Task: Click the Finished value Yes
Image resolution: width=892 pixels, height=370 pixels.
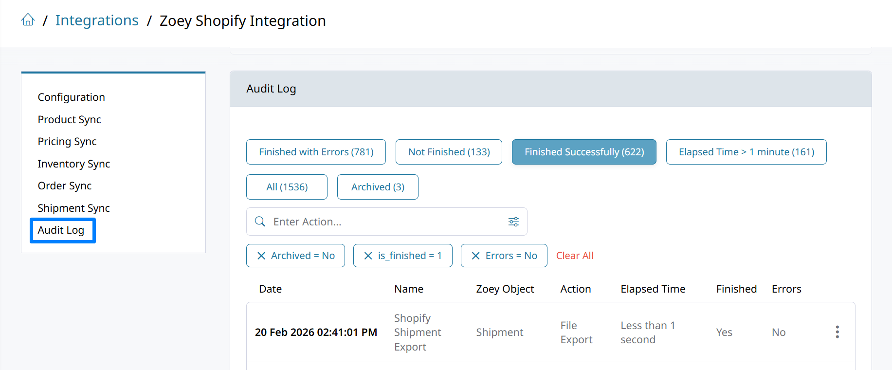Action: click(x=724, y=332)
